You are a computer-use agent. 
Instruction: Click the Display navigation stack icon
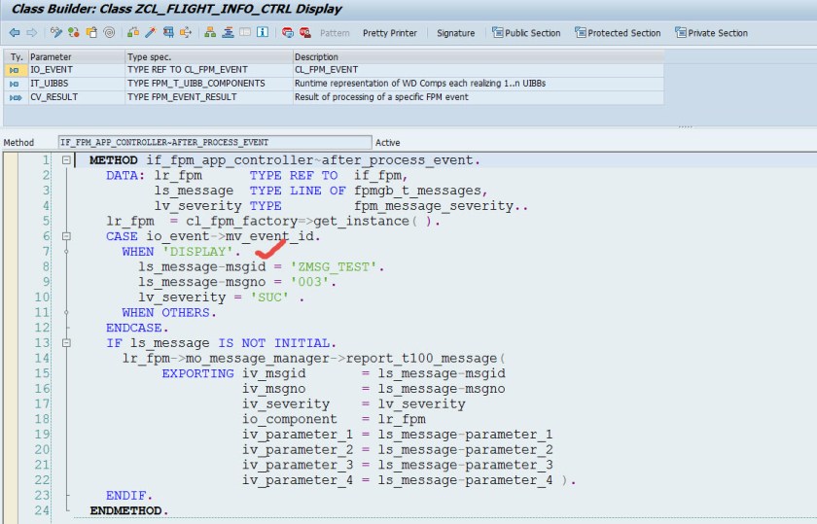point(228,33)
